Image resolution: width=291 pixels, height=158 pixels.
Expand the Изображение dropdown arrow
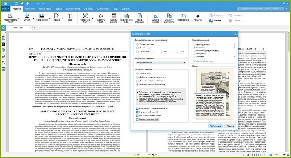(49, 18)
